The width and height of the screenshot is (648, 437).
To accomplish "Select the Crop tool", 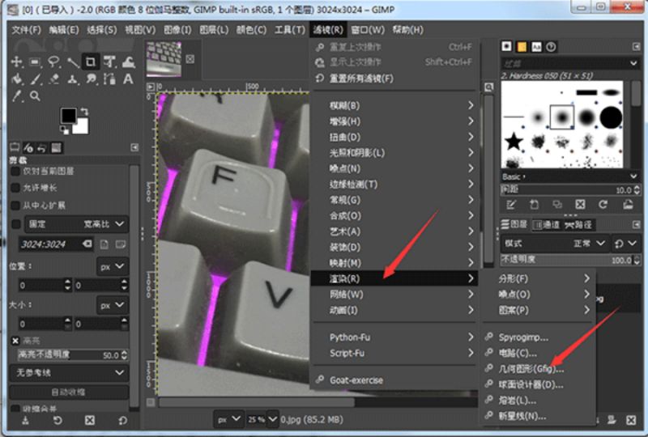I will point(91,62).
